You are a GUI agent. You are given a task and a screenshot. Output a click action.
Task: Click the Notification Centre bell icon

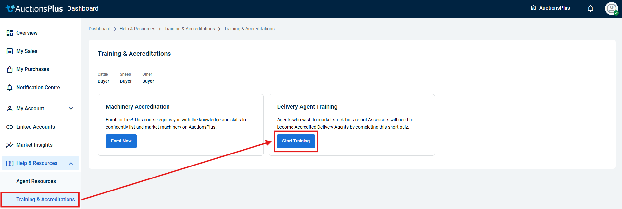point(10,88)
